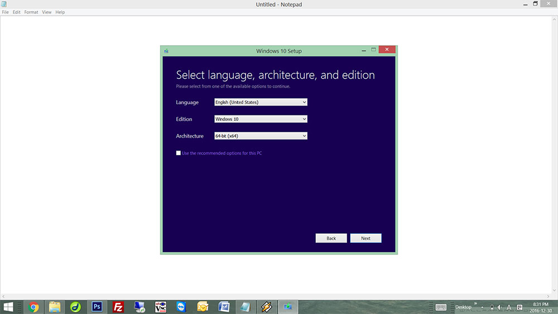The height and width of the screenshot is (314, 558).
Task: Click the 'Desktop' toolbar label
Action: [463, 307]
